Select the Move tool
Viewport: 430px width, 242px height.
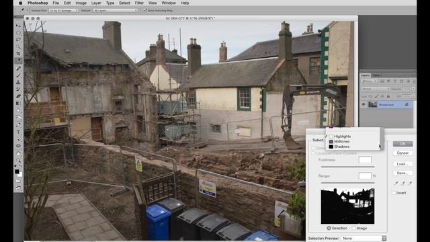pyautogui.click(x=18, y=26)
